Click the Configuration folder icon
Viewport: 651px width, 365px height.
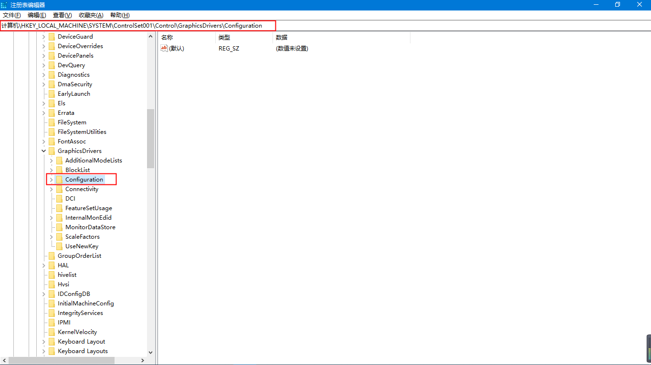coord(59,180)
